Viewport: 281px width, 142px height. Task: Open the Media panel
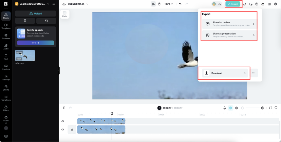(6, 16)
